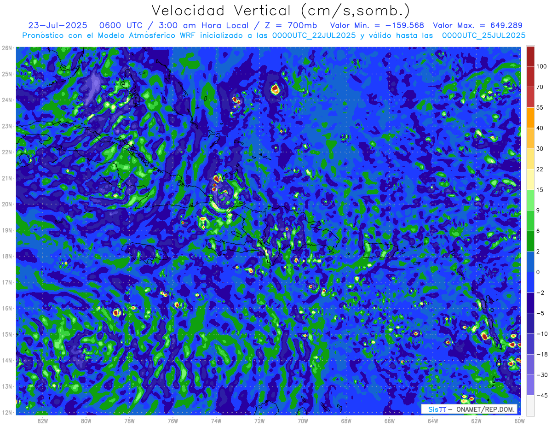This screenshot has height=427, width=552.
Task: Click the '66W' longitude axis label
Action: [389, 421]
